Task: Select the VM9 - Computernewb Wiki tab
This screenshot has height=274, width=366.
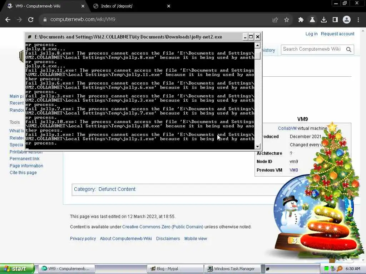Action: (38, 6)
